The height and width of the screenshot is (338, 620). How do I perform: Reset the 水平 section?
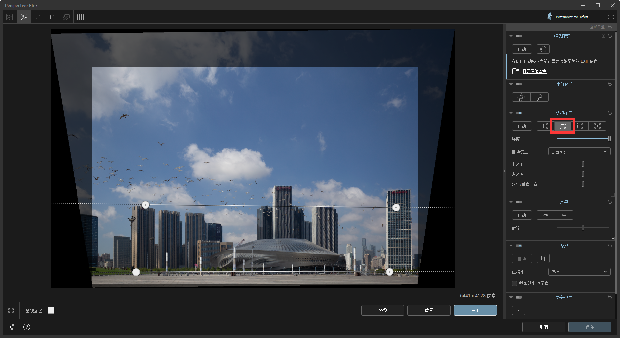click(x=610, y=202)
